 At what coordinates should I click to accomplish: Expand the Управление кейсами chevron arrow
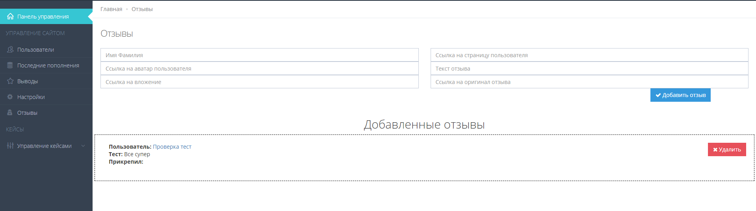tap(83, 146)
